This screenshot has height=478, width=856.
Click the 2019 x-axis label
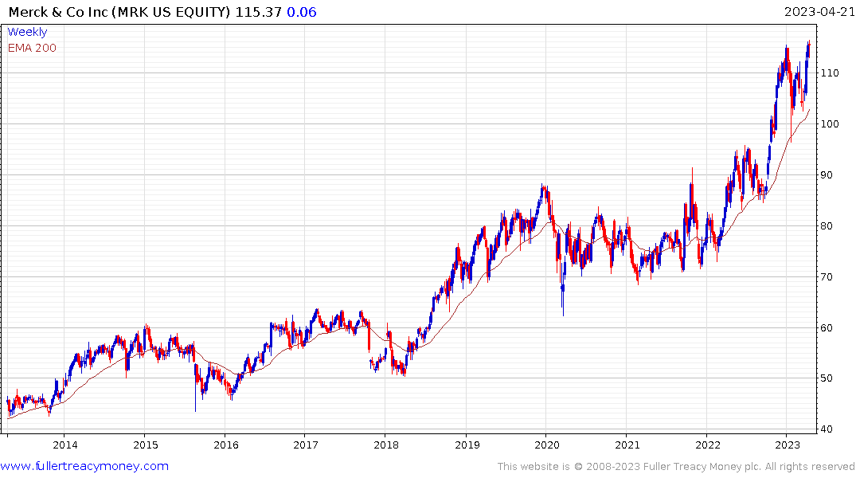point(467,445)
